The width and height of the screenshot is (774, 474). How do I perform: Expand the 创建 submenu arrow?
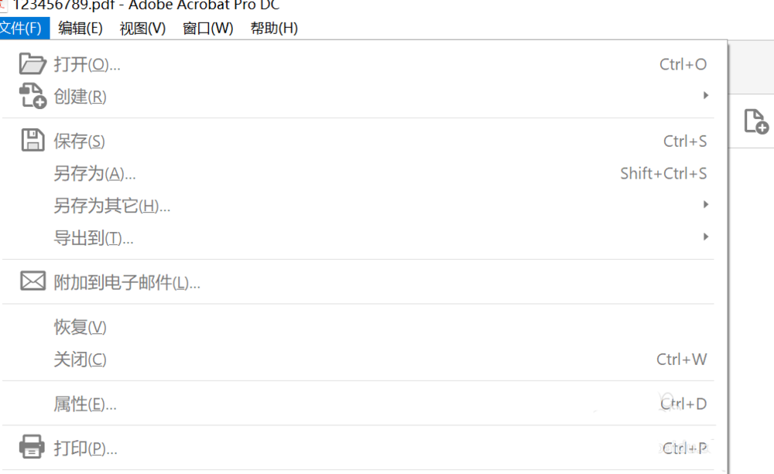coord(705,96)
